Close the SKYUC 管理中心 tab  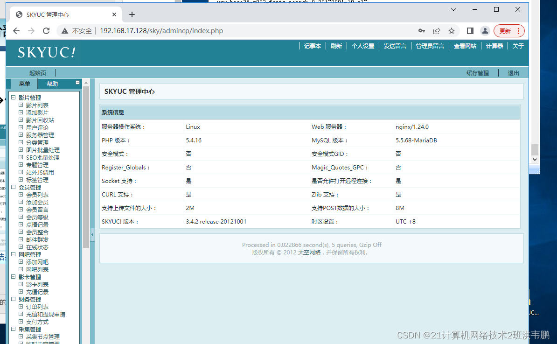click(114, 14)
